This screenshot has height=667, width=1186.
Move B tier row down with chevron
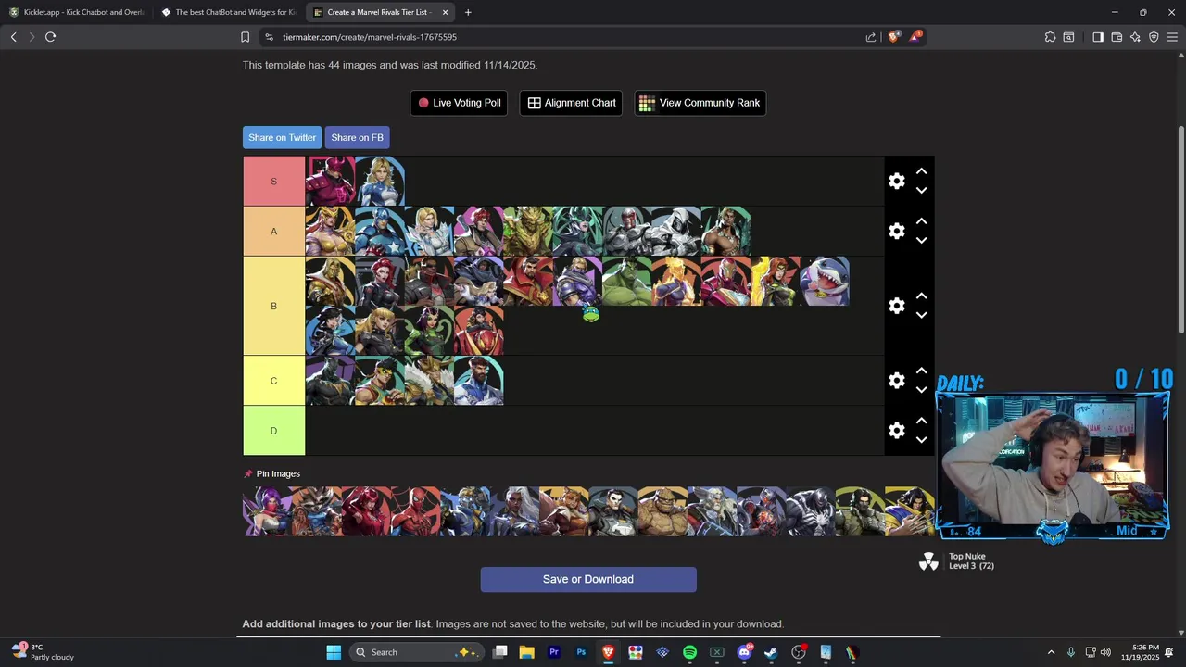click(921, 316)
